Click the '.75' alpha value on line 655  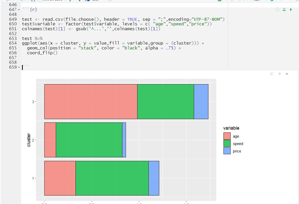pyautogui.click(x=169, y=48)
